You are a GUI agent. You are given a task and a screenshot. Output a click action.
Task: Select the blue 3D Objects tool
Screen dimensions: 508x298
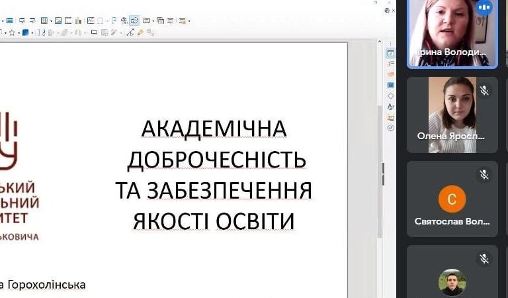[x=25, y=32]
